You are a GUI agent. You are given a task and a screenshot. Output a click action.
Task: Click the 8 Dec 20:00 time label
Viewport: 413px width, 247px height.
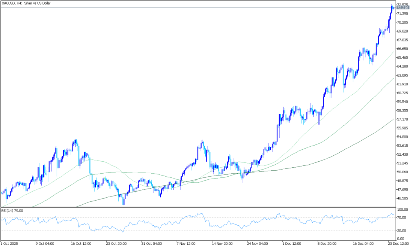(327, 243)
